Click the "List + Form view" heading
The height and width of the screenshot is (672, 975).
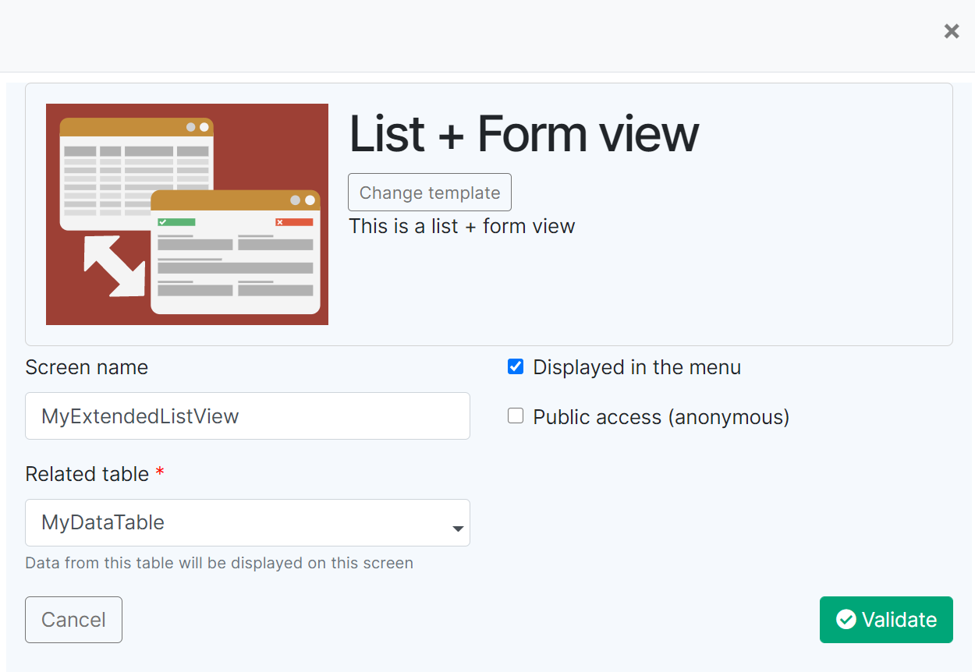[523, 133]
